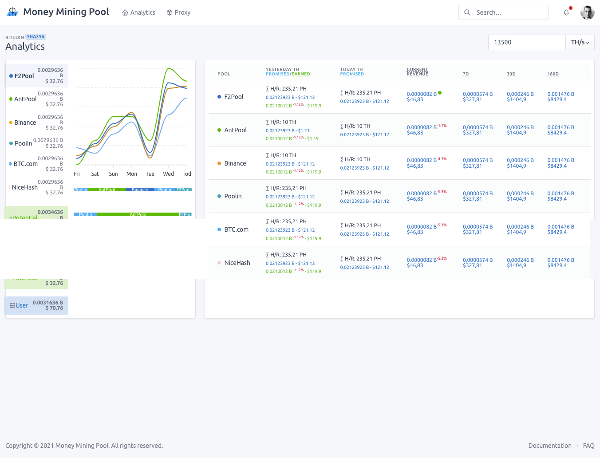Click F2Pool current revenue 0.0000082 B
The width and height of the screenshot is (600, 458).
pos(422,94)
